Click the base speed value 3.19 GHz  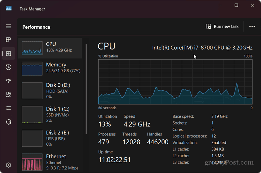pos(219,116)
